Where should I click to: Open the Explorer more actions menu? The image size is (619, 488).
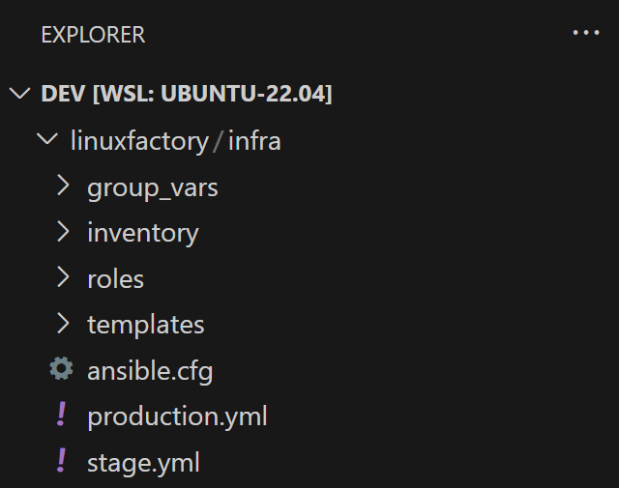point(586,33)
